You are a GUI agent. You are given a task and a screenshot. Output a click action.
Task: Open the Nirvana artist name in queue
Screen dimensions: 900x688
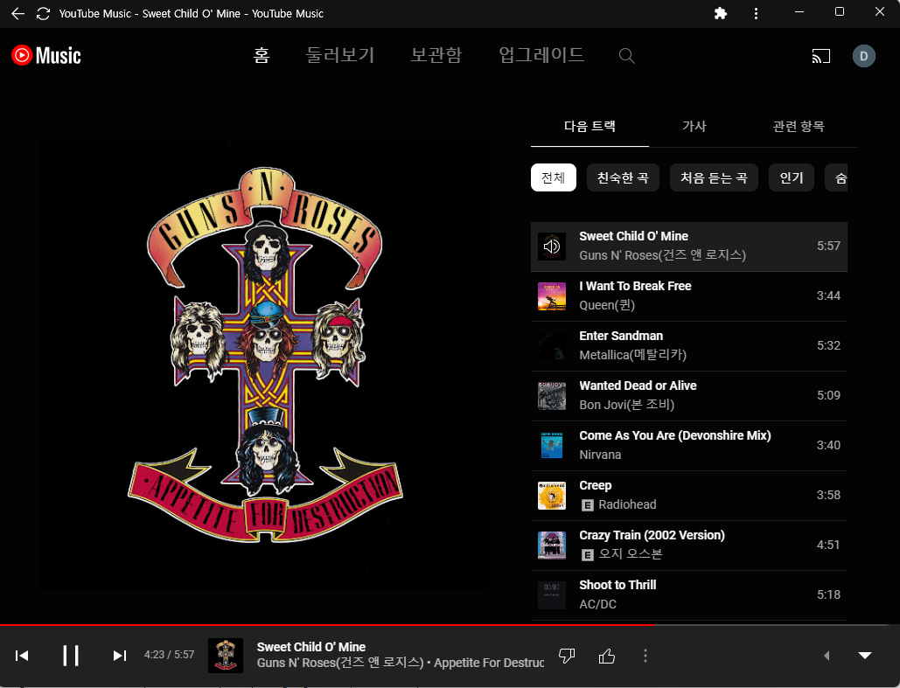[x=600, y=455]
